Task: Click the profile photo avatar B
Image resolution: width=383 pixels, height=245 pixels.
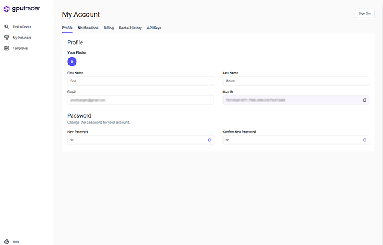Action: pyautogui.click(x=72, y=62)
